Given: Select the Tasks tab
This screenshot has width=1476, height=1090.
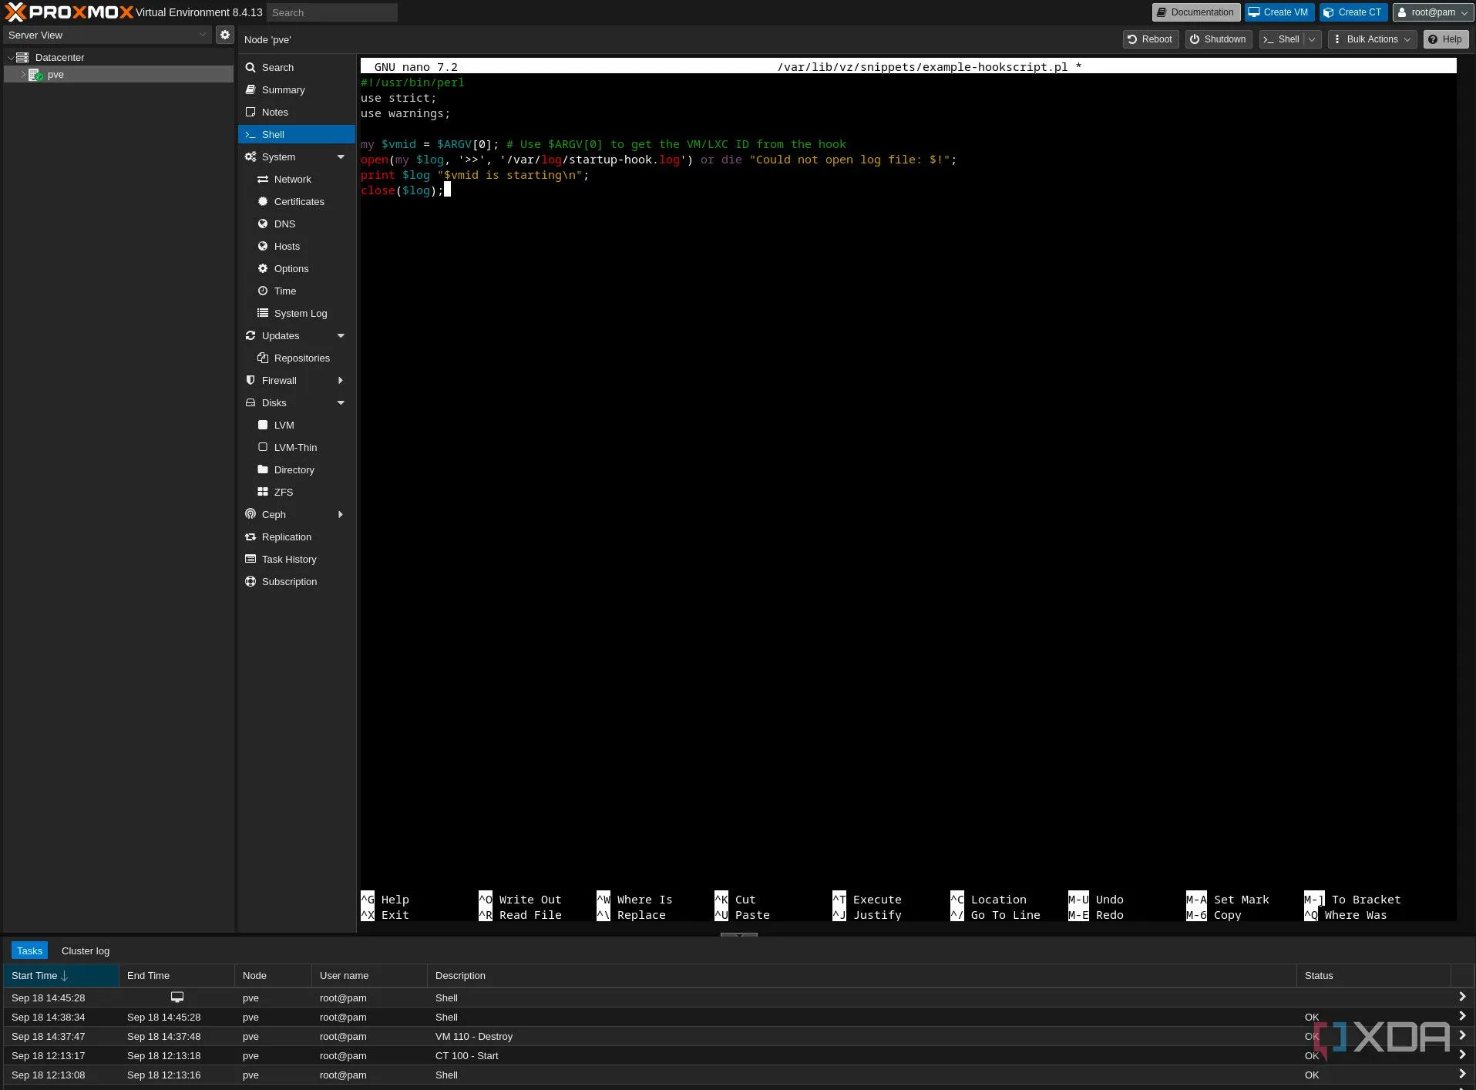Looking at the screenshot, I should [29, 950].
